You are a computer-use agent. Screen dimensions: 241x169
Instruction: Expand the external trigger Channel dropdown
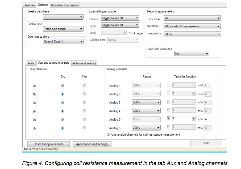pyautogui.click(x=120, y=18)
